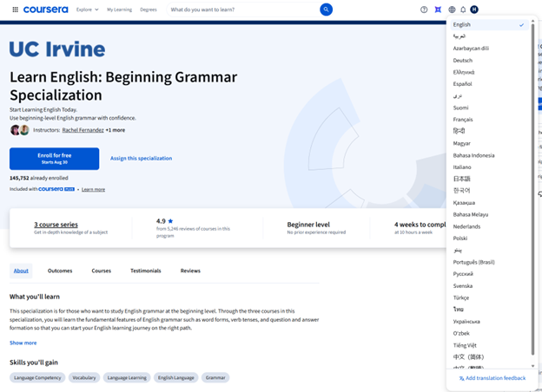Open the help question mark icon
The width and height of the screenshot is (542, 392).
click(x=424, y=10)
